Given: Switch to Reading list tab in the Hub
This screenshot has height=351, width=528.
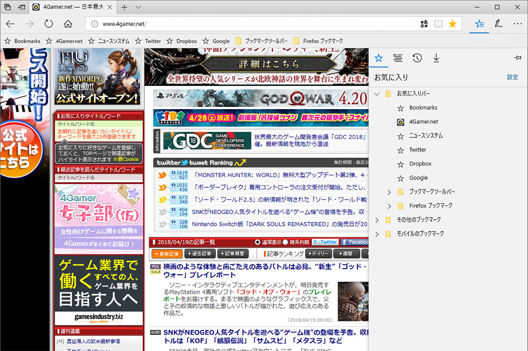Looking at the screenshot, I should pos(398,58).
